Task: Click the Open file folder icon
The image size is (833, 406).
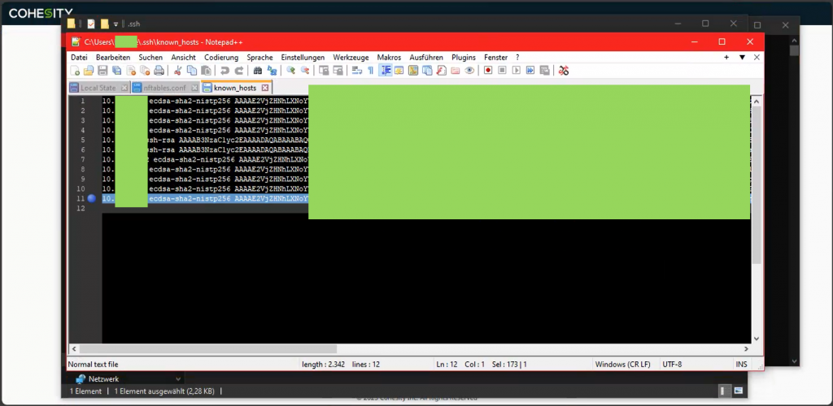Action: (89, 71)
